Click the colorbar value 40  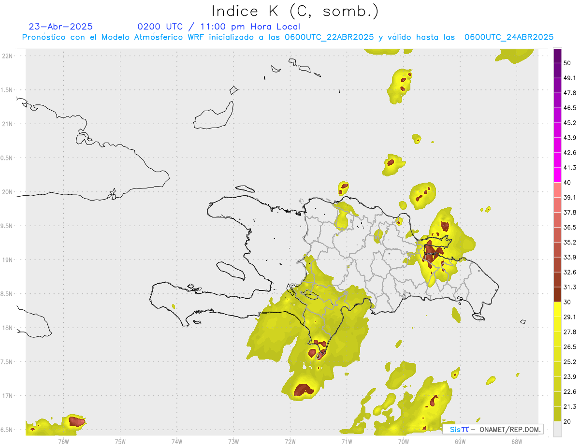point(568,183)
